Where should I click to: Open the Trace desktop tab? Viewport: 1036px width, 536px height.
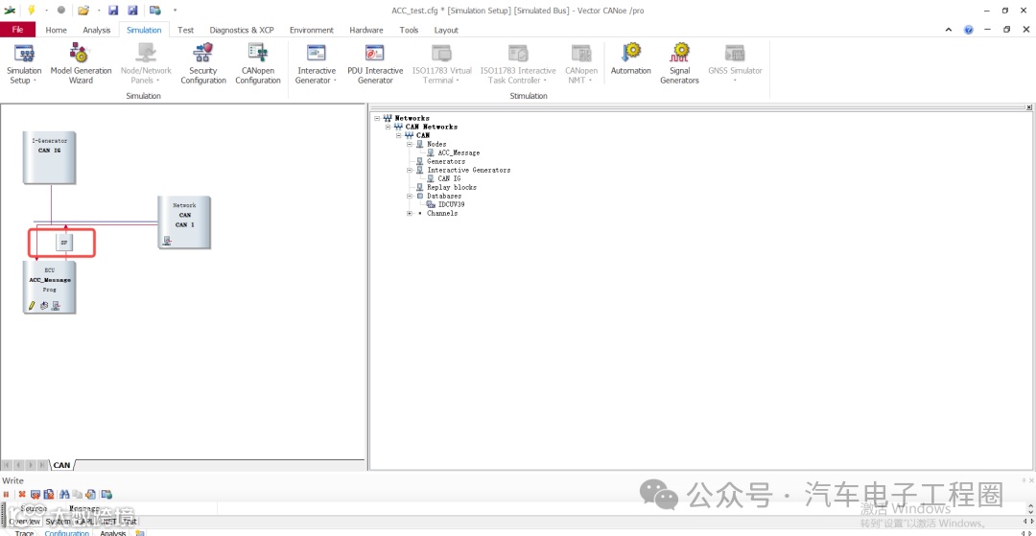pos(24,533)
